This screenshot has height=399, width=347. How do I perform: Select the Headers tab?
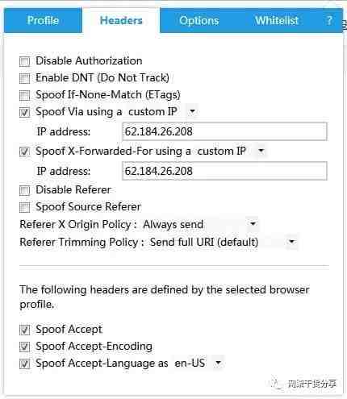(121, 20)
